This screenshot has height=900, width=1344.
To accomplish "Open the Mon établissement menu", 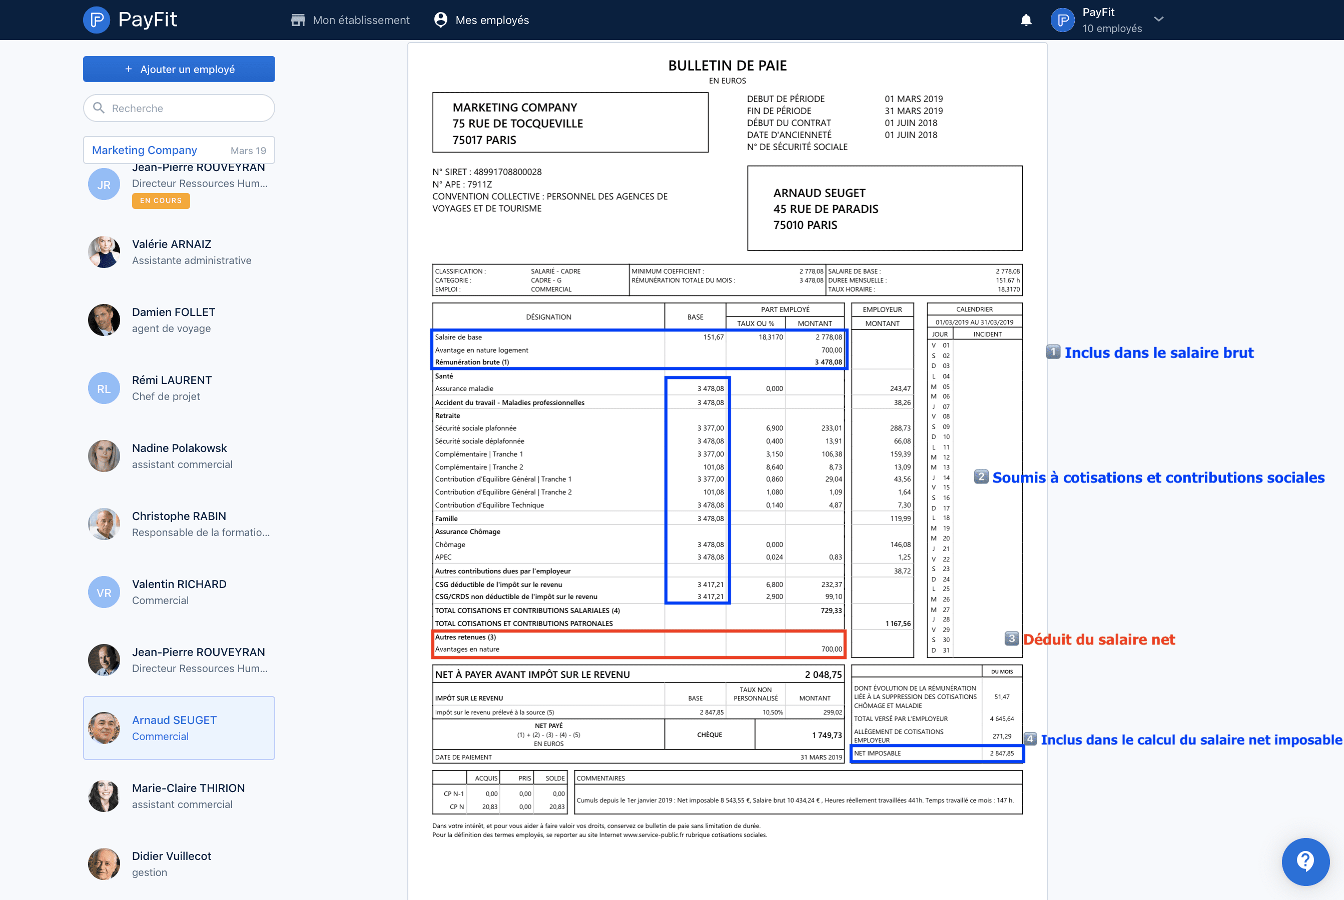I will (x=361, y=20).
